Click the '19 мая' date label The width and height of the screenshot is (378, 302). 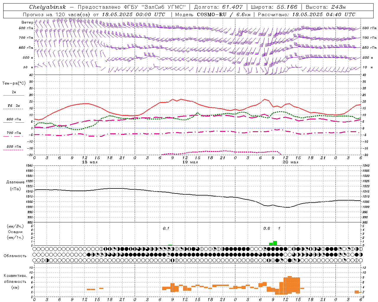click(190, 162)
